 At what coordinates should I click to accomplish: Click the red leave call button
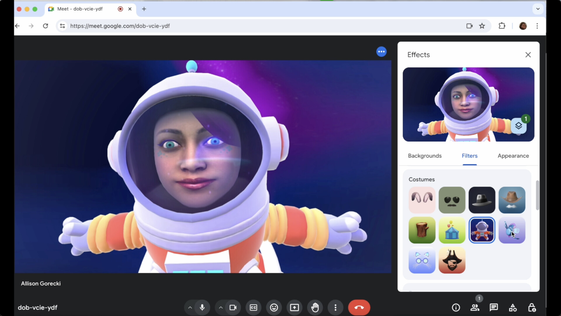coord(359,308)
